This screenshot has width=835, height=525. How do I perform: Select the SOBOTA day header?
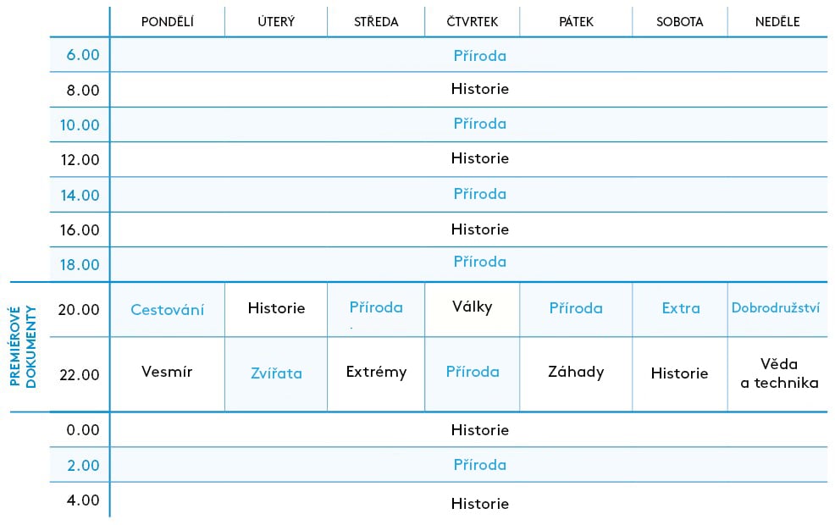pos(680,22)
